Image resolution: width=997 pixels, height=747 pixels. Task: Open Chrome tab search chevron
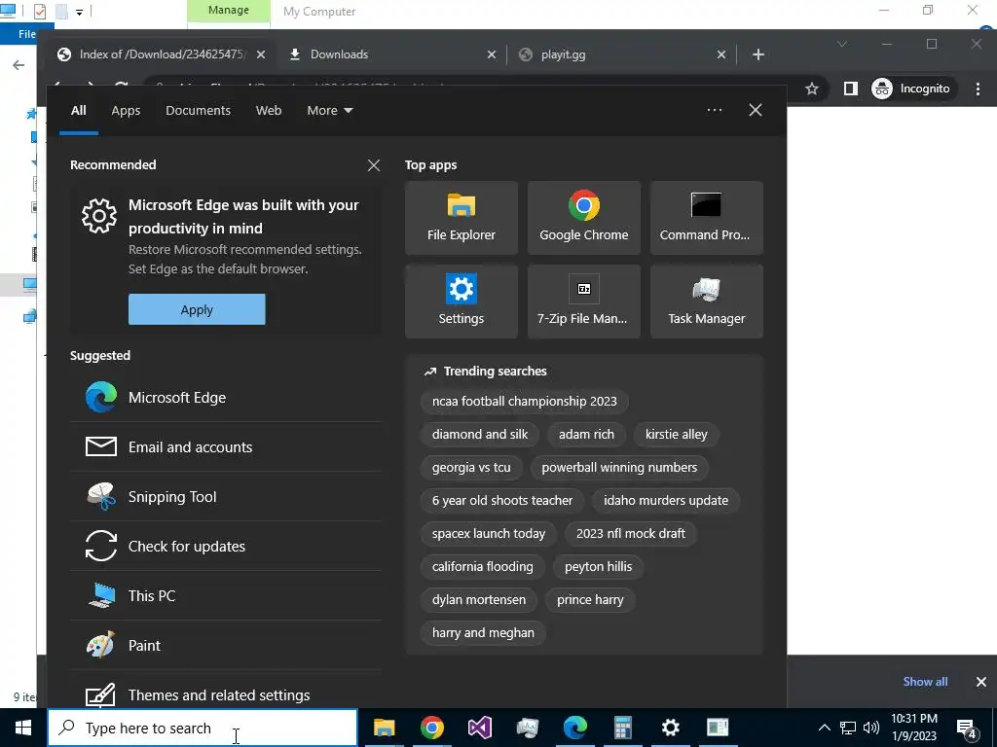pos(842,44)
